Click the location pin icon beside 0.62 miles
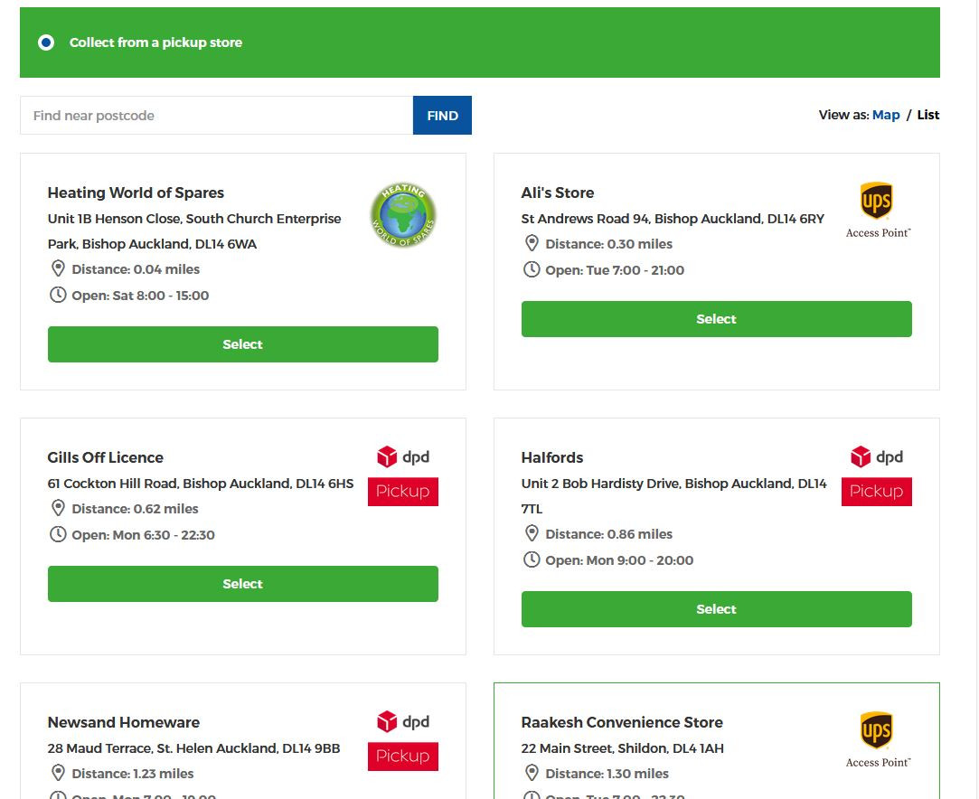979x799 pixels. click(x=58, y=508)
